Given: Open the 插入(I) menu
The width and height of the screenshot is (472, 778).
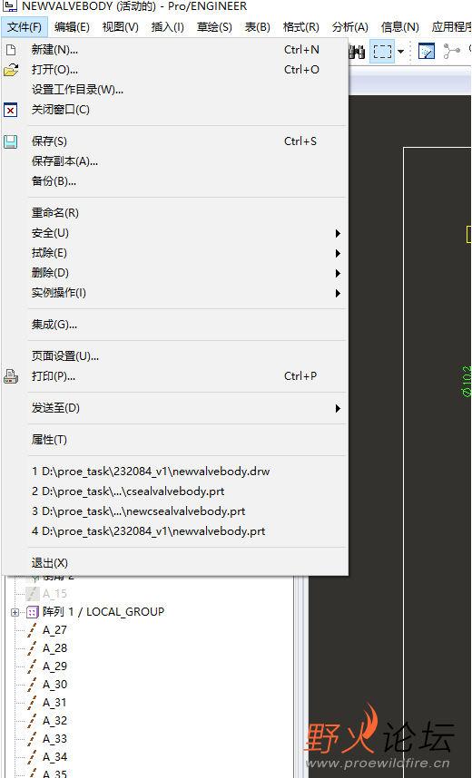Looking at the screenshot, I should 168,27.
